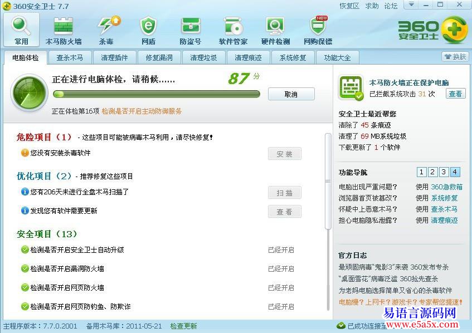Open the 修复漏洞 tab
Image resolution: width=472 pixels, height=333 pixels.
159,57
